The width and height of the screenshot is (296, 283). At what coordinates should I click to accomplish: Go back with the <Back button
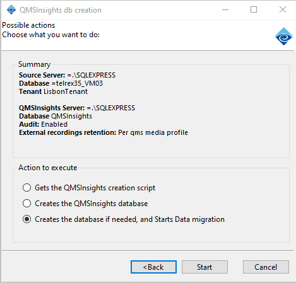pos(153,267)
